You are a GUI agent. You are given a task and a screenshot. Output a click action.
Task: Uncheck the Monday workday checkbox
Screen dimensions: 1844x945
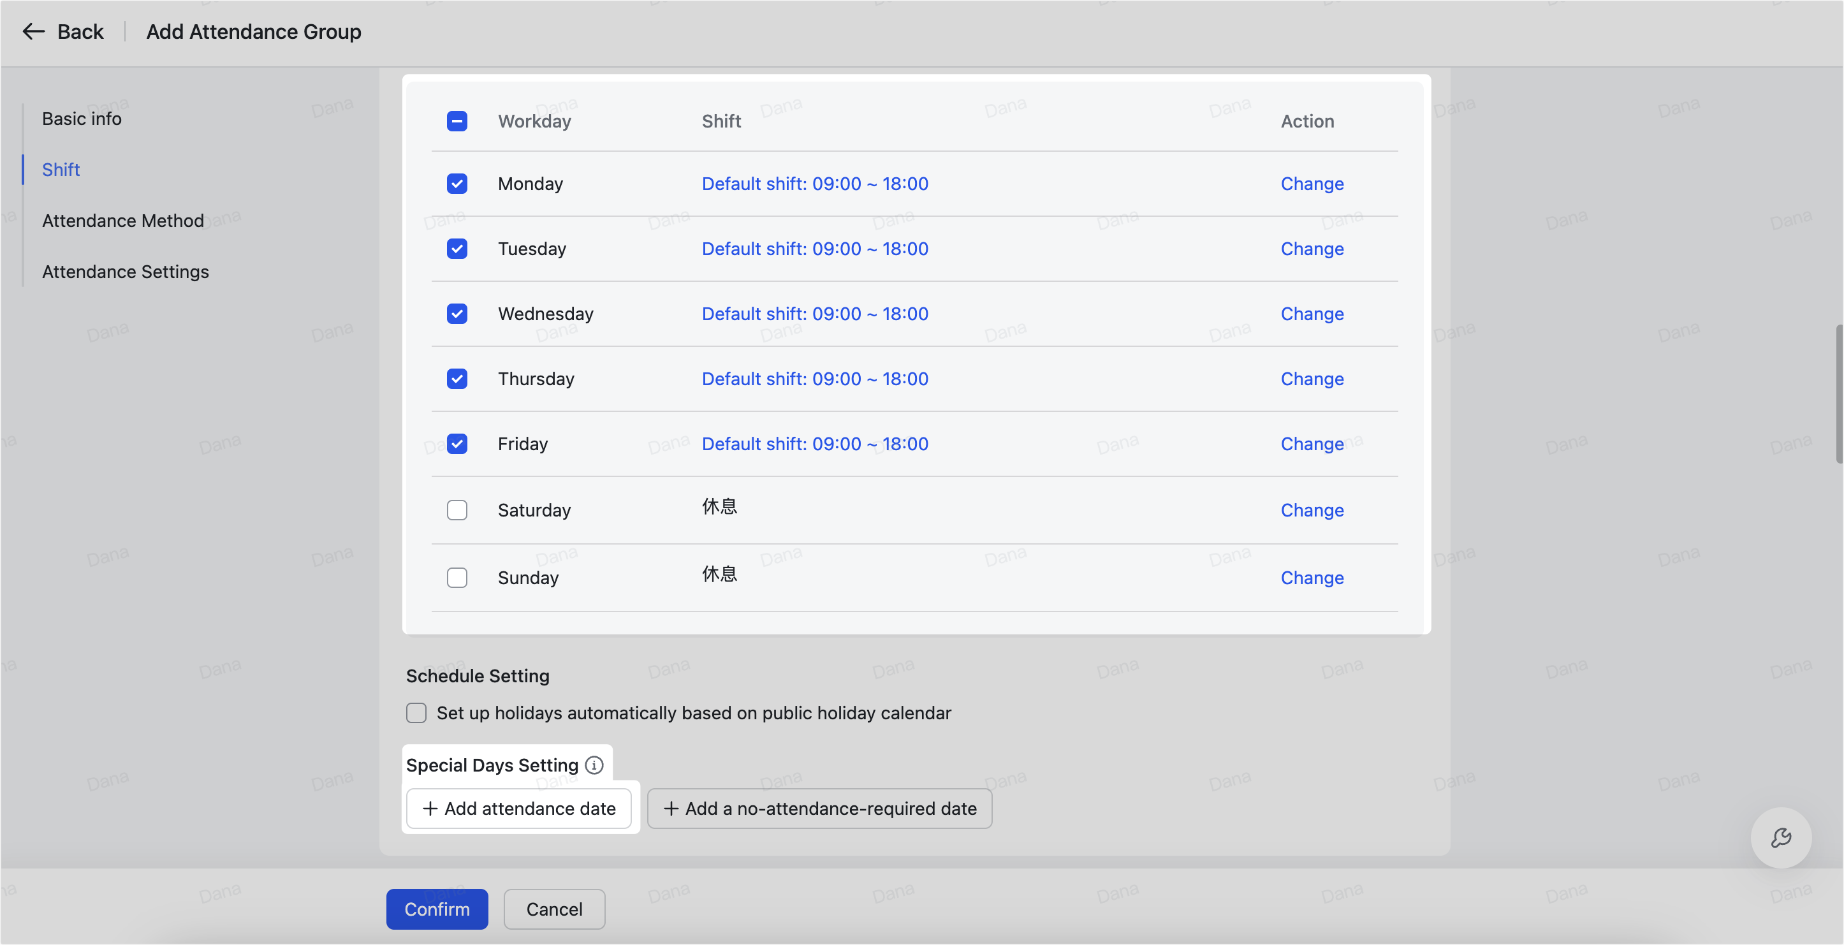[x=457, y=184]
